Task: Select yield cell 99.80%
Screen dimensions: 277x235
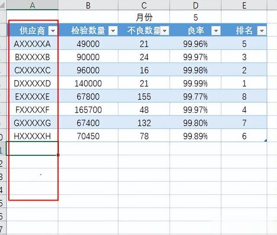Action: [195, 122]
